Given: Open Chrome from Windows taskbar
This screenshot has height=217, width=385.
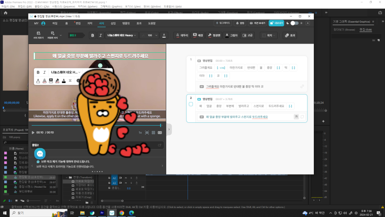Looking at the screenshot, I should pos(122,213).
